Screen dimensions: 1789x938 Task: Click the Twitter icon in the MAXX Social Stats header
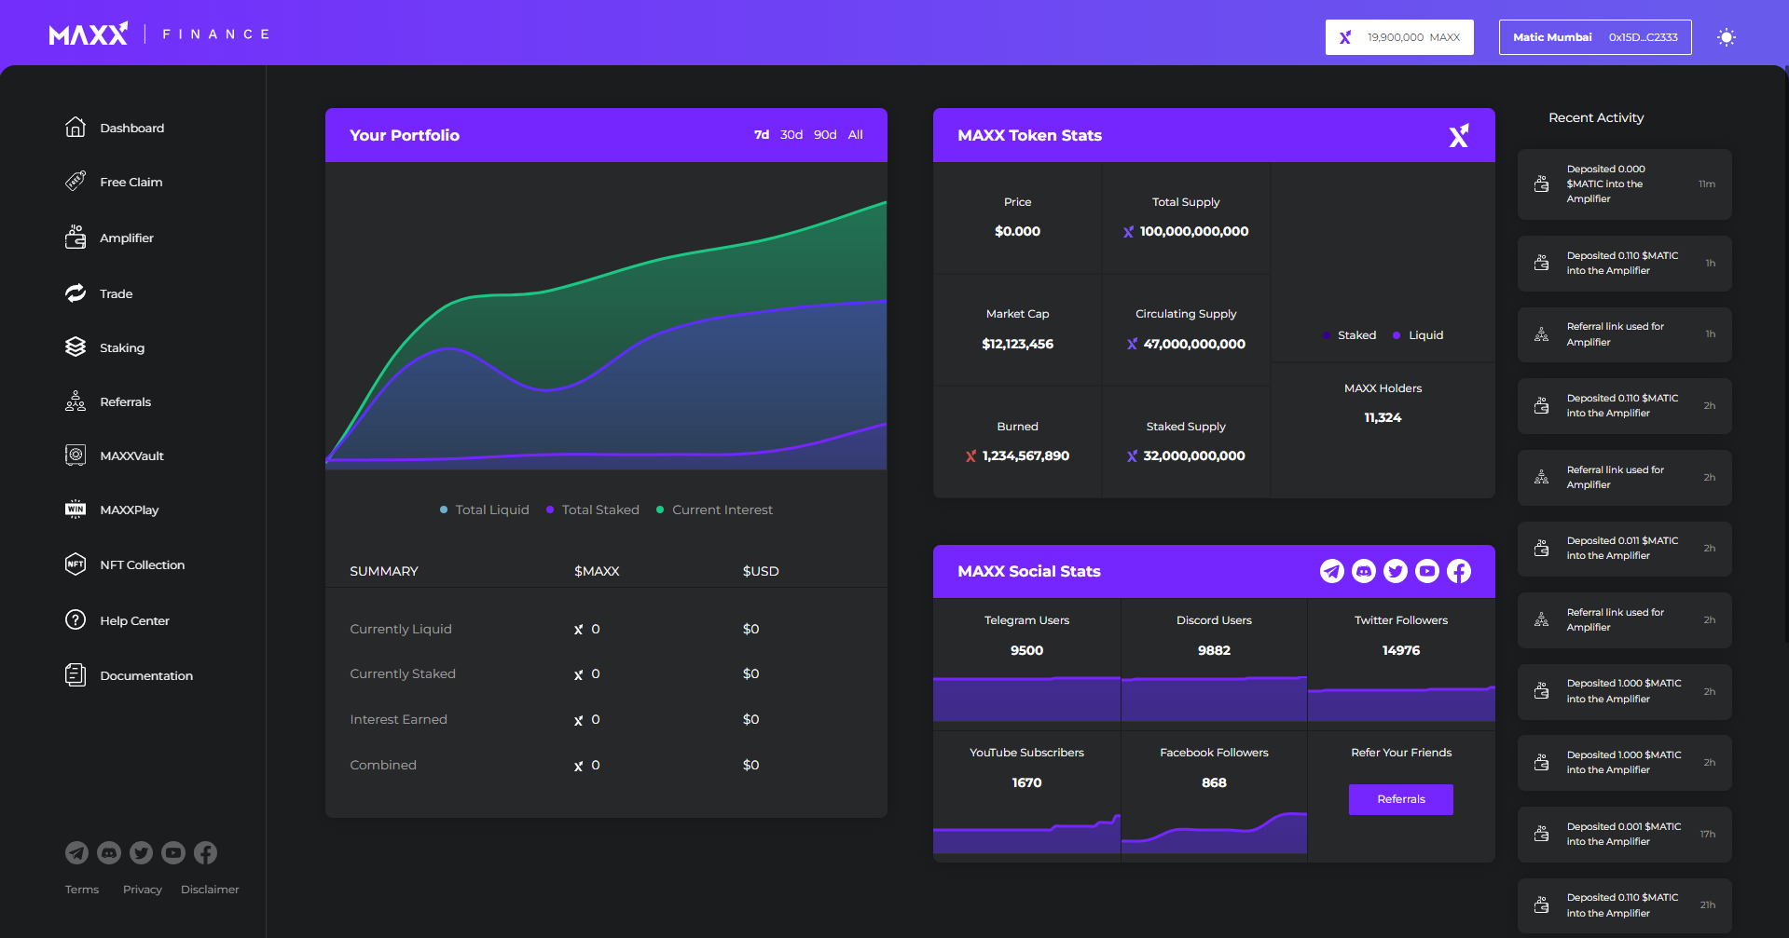(x=1396, y=571)
